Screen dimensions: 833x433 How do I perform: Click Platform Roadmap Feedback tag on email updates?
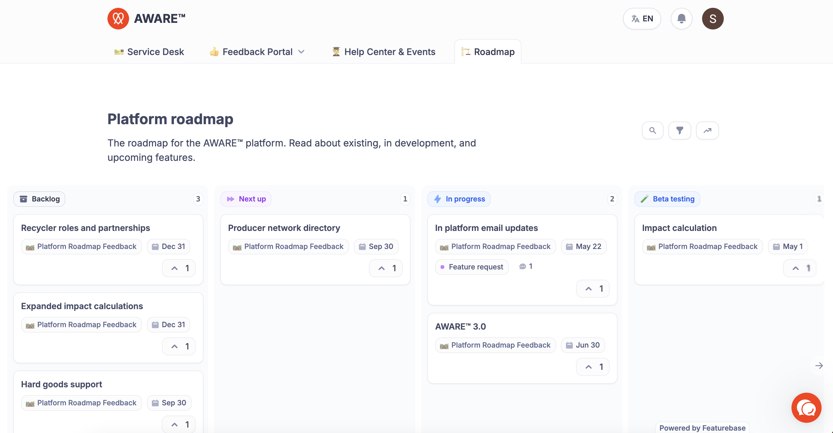pos(495,247)
